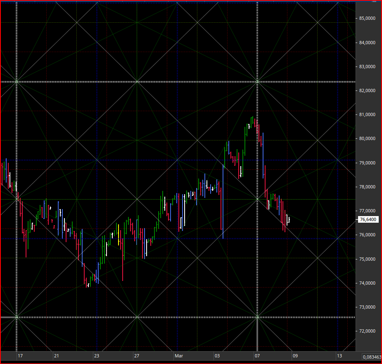
Task: Click date label 17 on time axis
Action: point(20,356)
